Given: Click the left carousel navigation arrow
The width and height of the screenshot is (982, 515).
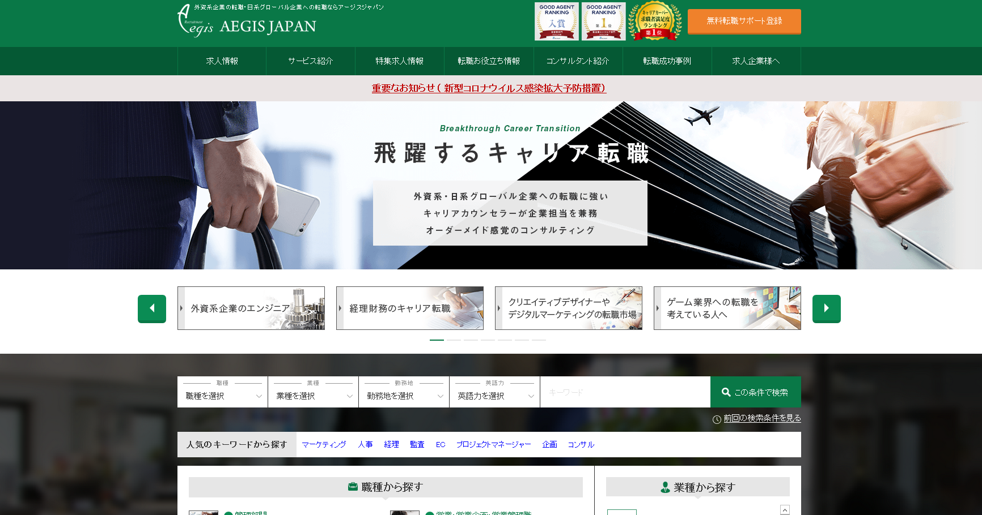Looking at the screenshot, I should [151, 308].
